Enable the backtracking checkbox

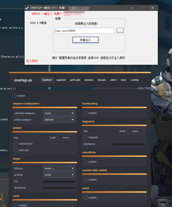[x=86, y=113]
